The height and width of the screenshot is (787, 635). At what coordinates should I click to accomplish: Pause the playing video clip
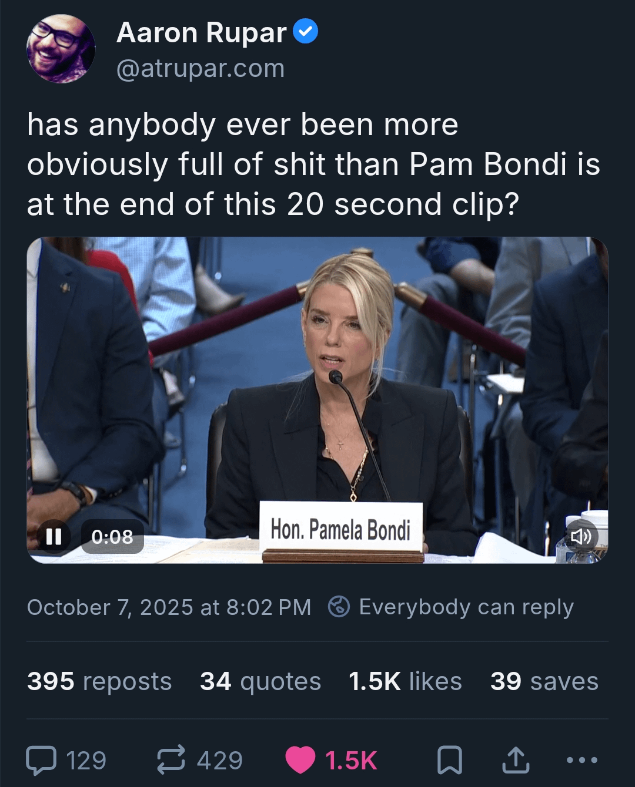[54, 536]
